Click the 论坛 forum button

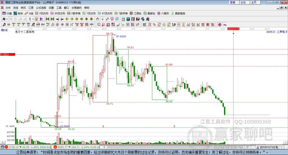pyautogui.click(x=245, y=2)
